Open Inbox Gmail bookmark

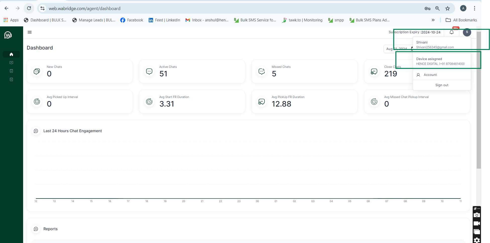pyautogui.click(x=207, y=20)
